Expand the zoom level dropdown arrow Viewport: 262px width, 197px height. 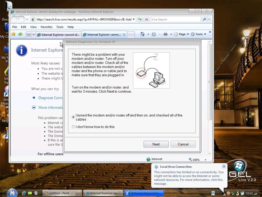click(205, 160)
